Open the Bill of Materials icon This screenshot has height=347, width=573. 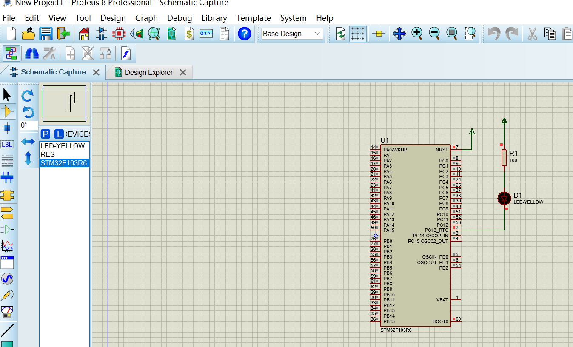pos(189,34)
